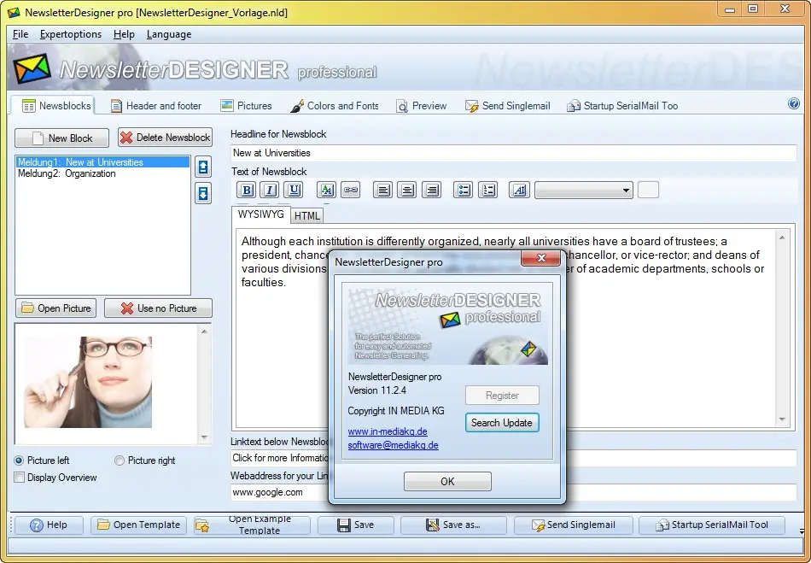The width and height of the screenshot is (811, 563).
Task: Open the font dropdown in text toolbar
Action: pyautogui.click(x=584, y=191)
